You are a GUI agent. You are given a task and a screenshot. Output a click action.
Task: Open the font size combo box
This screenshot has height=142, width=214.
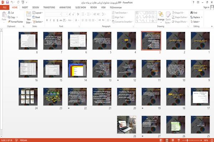coord(65,14)
